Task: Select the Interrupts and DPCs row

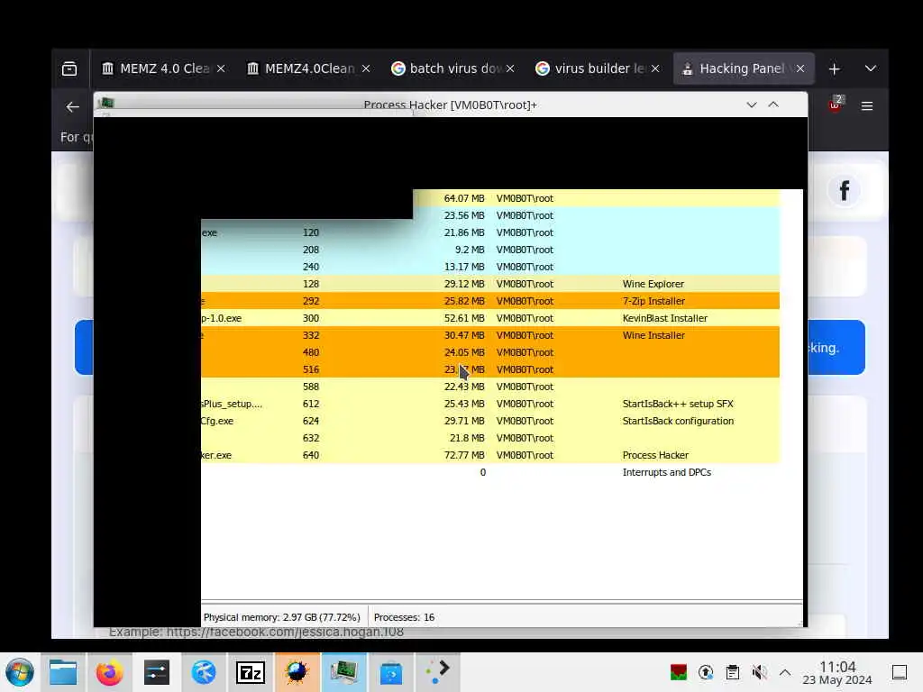Action: (489, 472)
